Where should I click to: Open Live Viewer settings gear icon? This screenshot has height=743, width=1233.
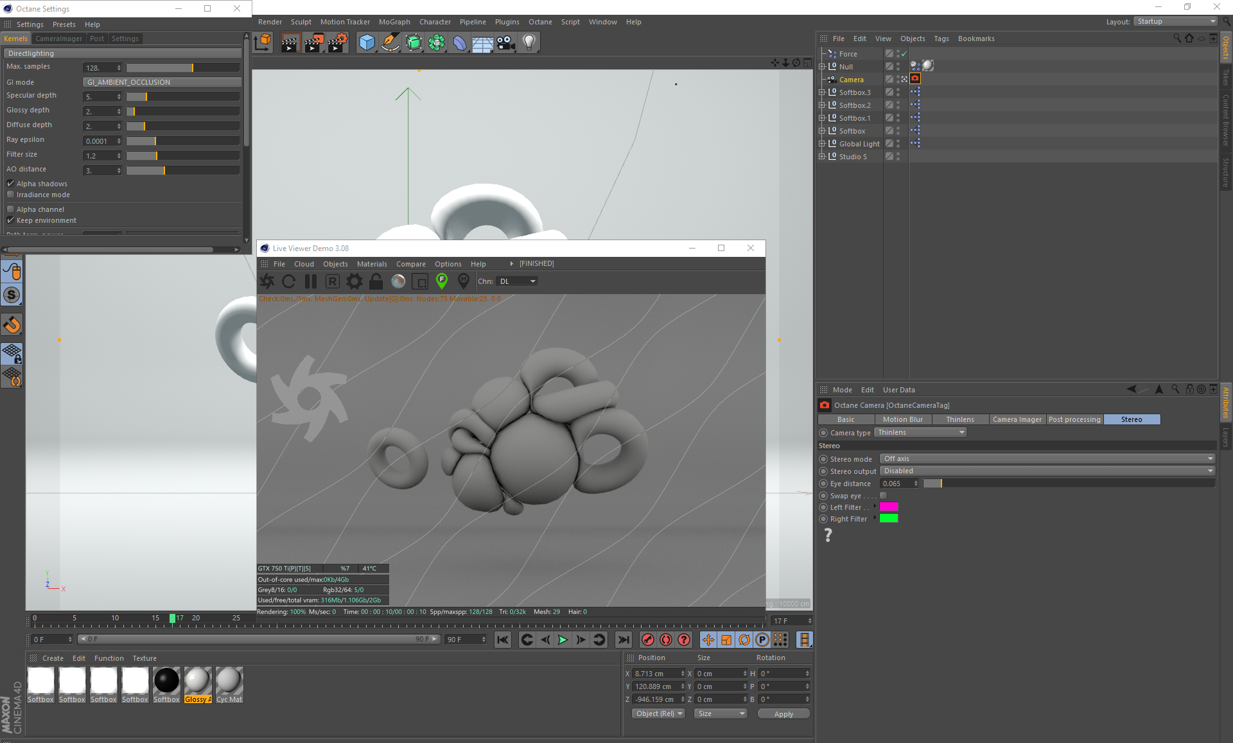354,281
